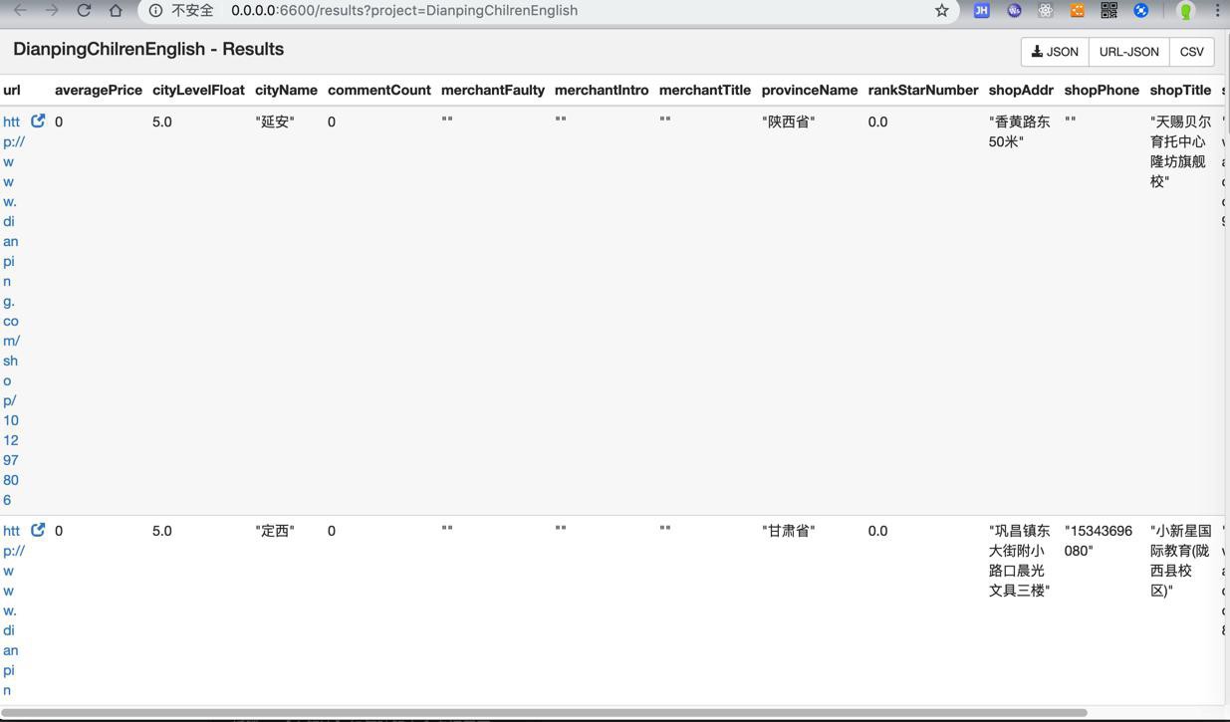Image resolution: width=1230 pixels, height=722 pixels.
Task: Select the cityName cell "定西"
Action: pyautogui.click(x=275, y=531)
